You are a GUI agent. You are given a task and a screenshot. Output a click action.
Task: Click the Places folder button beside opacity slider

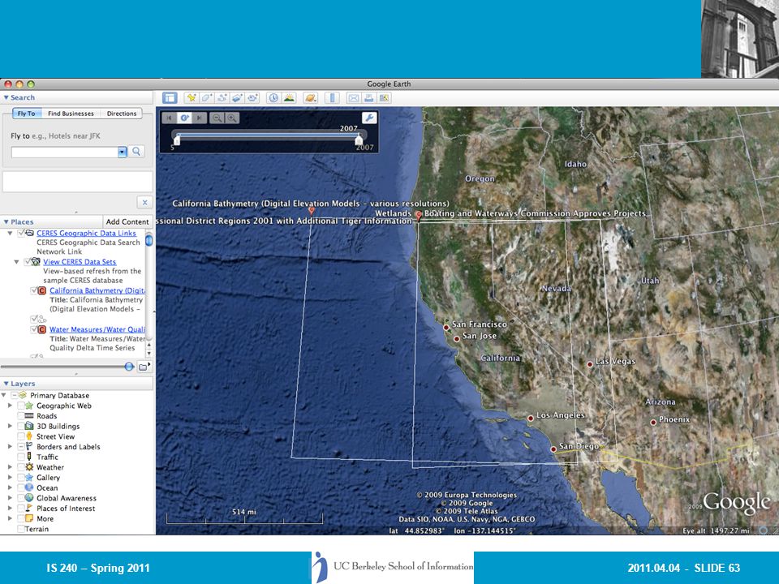coord(144,367)
